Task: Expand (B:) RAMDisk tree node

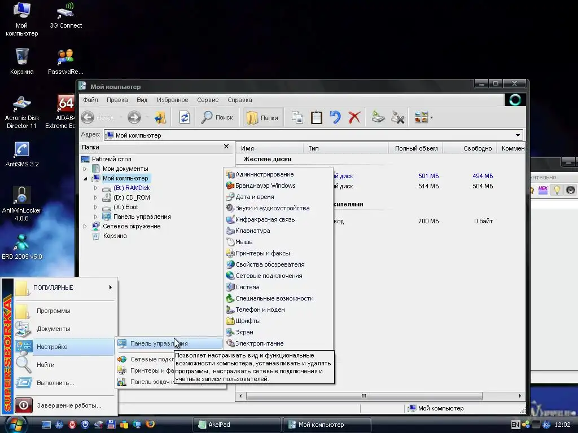Action: [96, 188]
